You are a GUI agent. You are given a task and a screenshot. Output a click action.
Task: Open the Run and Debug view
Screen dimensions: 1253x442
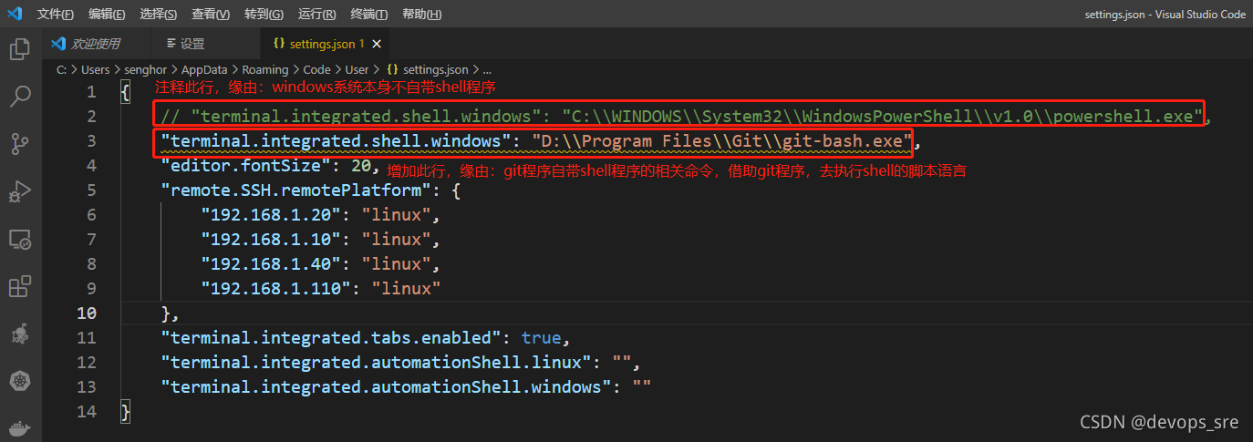pyautogui.click(x=20, y=192)
